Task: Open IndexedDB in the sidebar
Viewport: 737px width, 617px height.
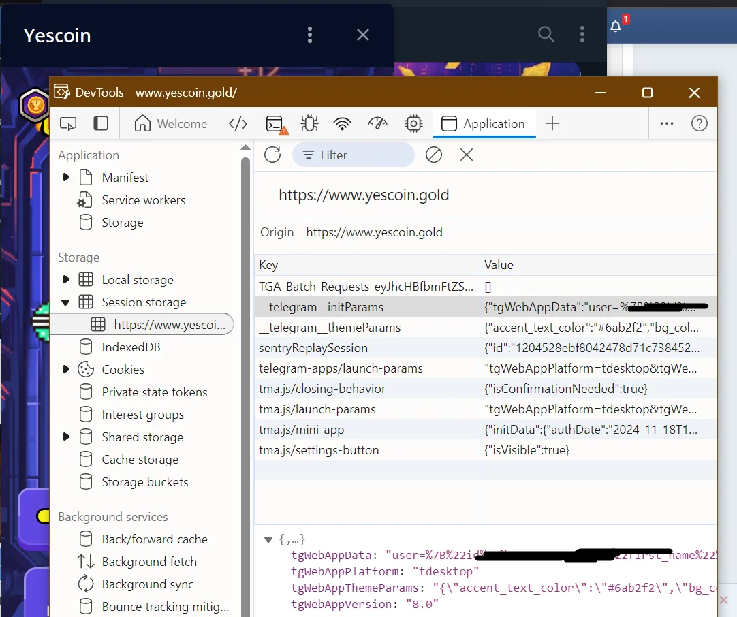Action: pyautogui.click(x=131, y=347)
